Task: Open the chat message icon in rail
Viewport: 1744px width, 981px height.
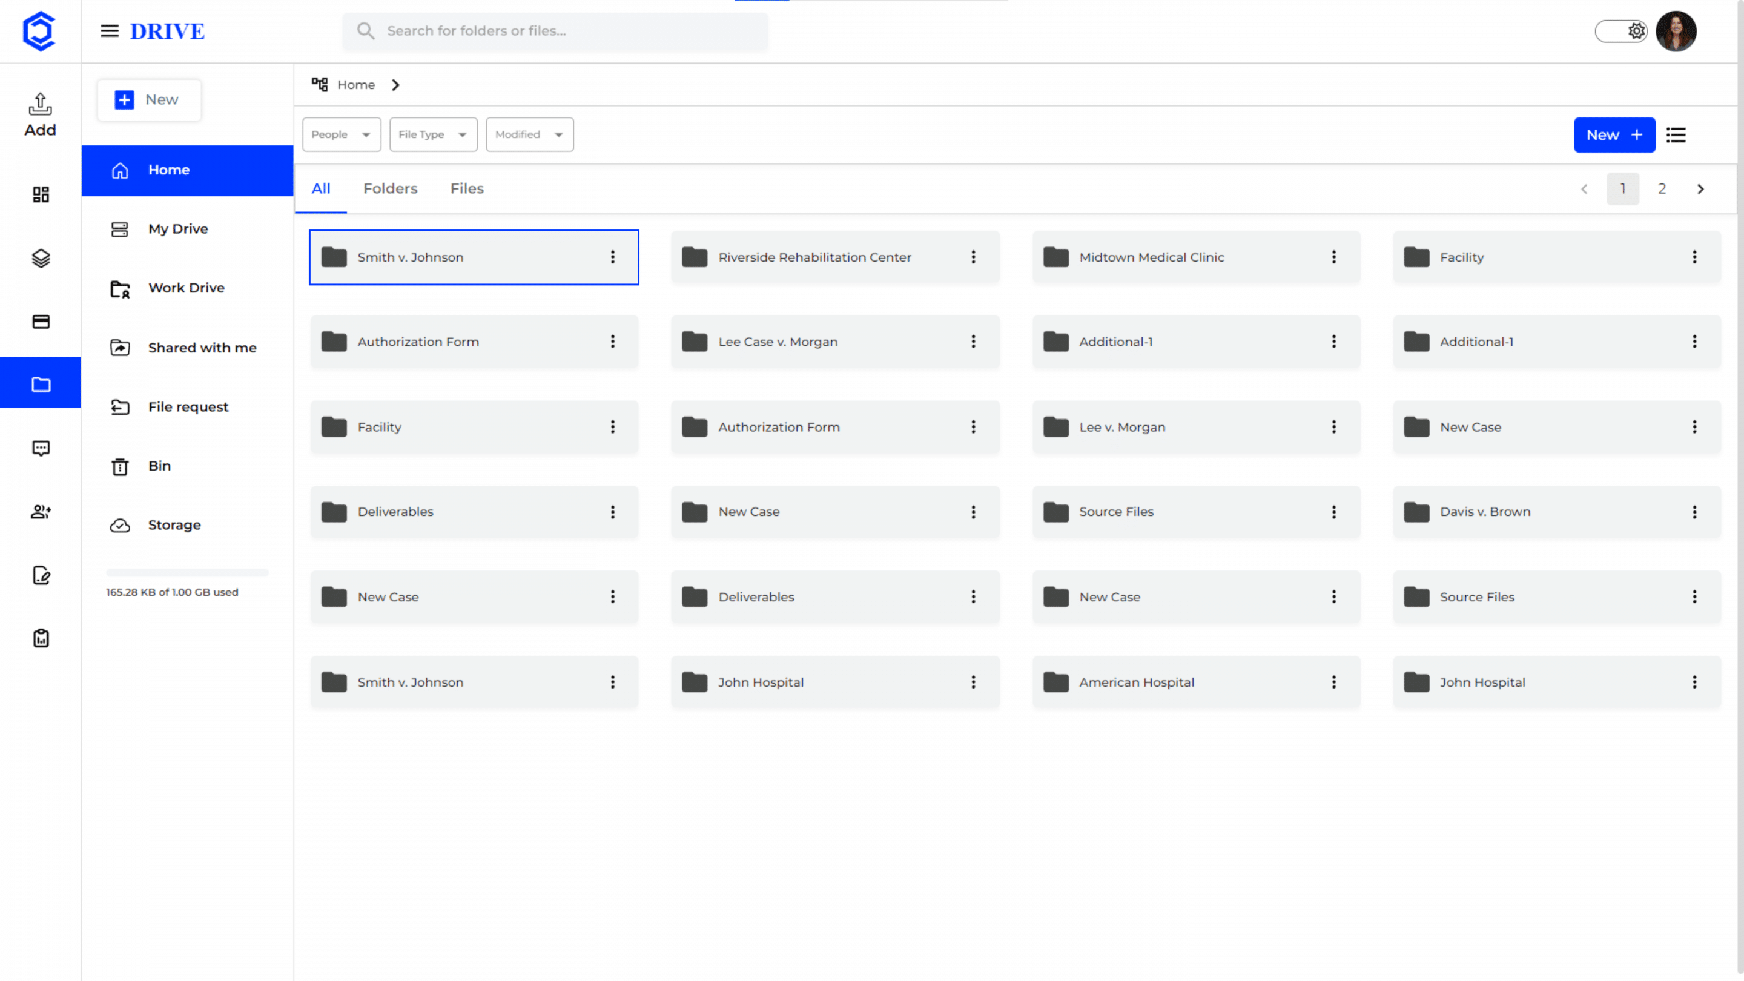Action: click(41, 448)
